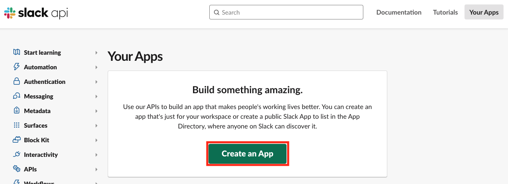Click the Slack API logo
Image resolution: width=508 pixels, height=184 pixels.
click(x=36, y=13)
